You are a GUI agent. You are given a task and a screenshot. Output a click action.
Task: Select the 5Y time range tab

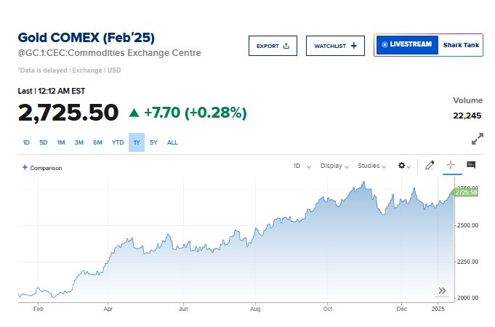(153, 142)
